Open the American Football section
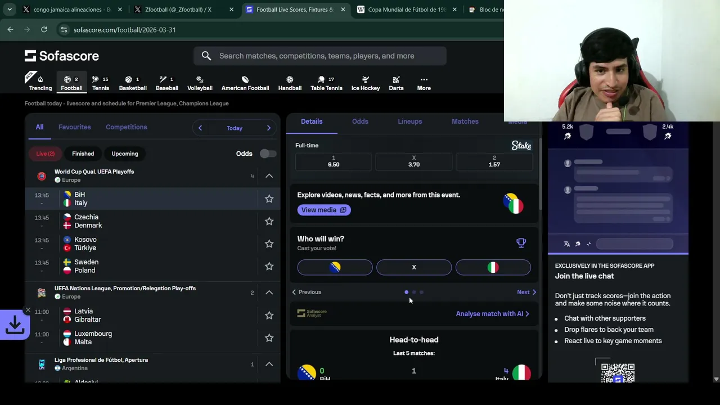Viewport: 720px width, 405px height. [245, 83]
